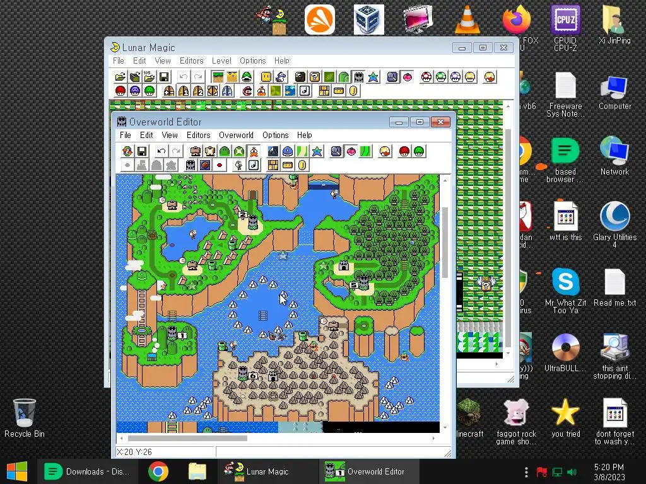Click the yellow brick blocks icon in Overworld Editor
This screenshot has height=484, width=646.
[x=273, y=166]
